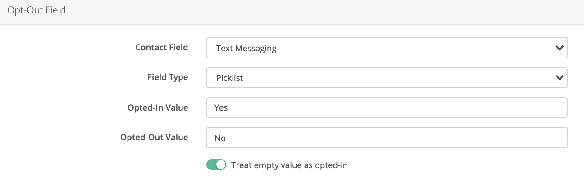The width and height of the screenshot is (584, 187).
Task: Disable the treat empty value toggle
Action: pos(216,165)
